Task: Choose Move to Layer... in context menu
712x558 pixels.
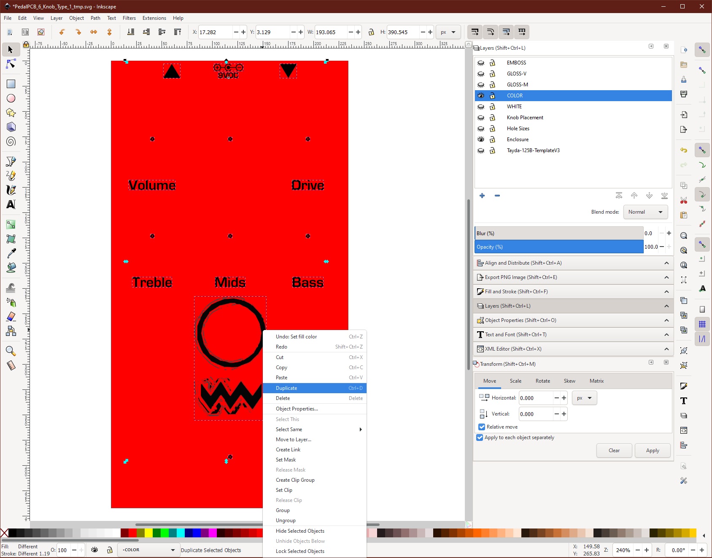Action: 315,440
